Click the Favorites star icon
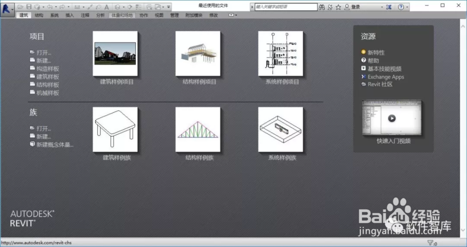Viewport: 467px width, 247px height. [x=338, y=7]
